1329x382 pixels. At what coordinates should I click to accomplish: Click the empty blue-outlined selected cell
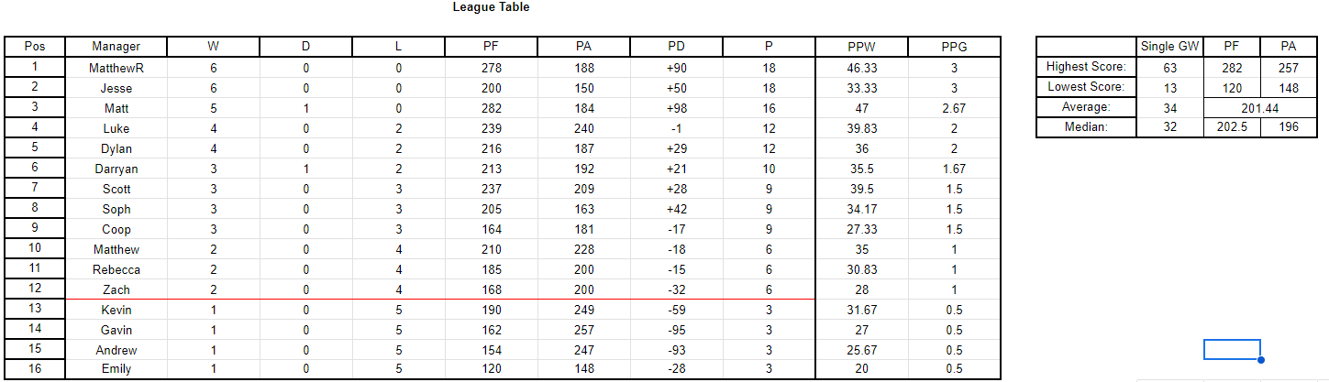click(1232, 349)
